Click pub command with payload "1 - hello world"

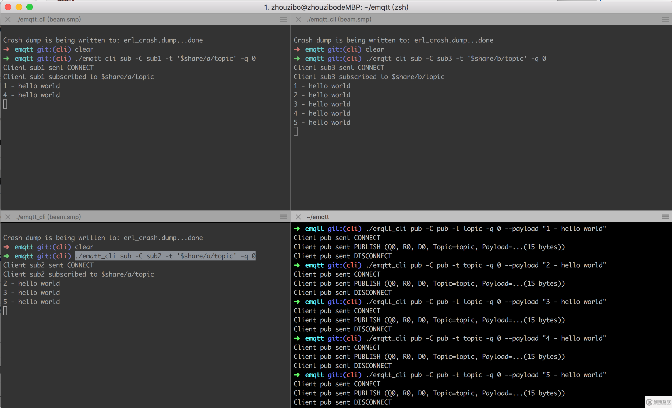click(486, 229)
